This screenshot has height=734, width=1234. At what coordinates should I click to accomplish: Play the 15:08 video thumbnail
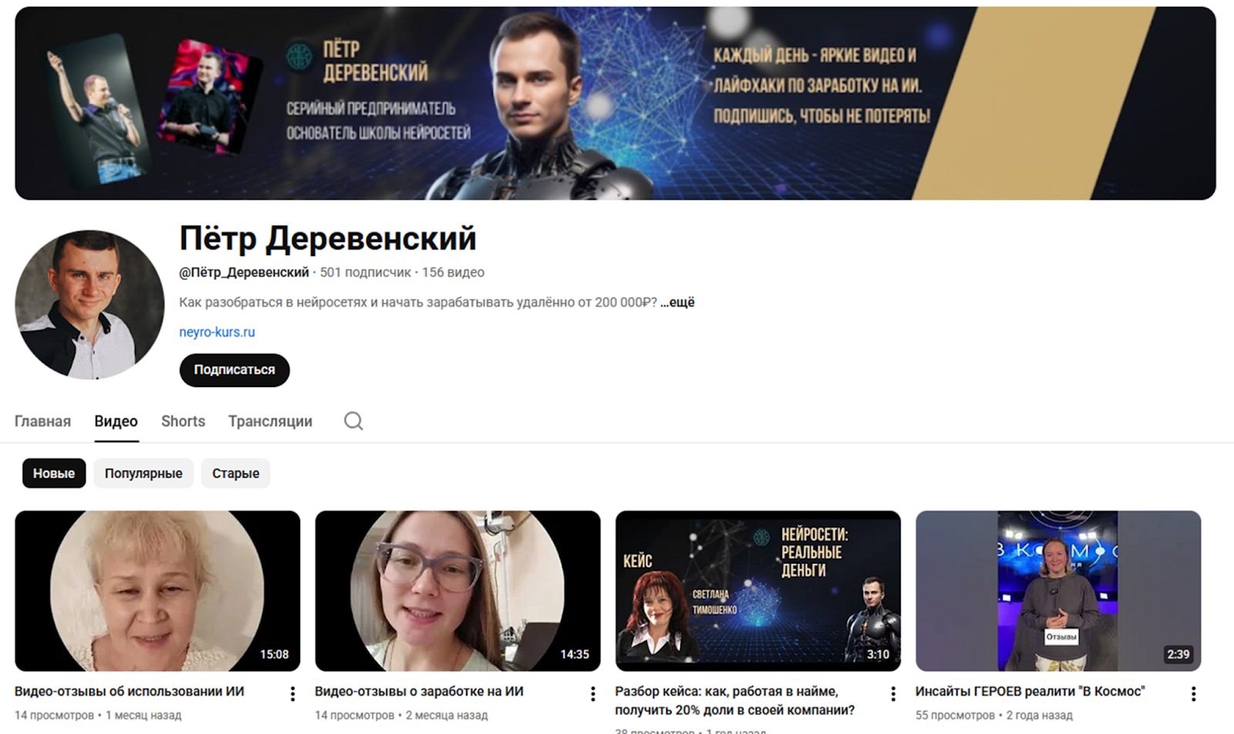point(157,591)
